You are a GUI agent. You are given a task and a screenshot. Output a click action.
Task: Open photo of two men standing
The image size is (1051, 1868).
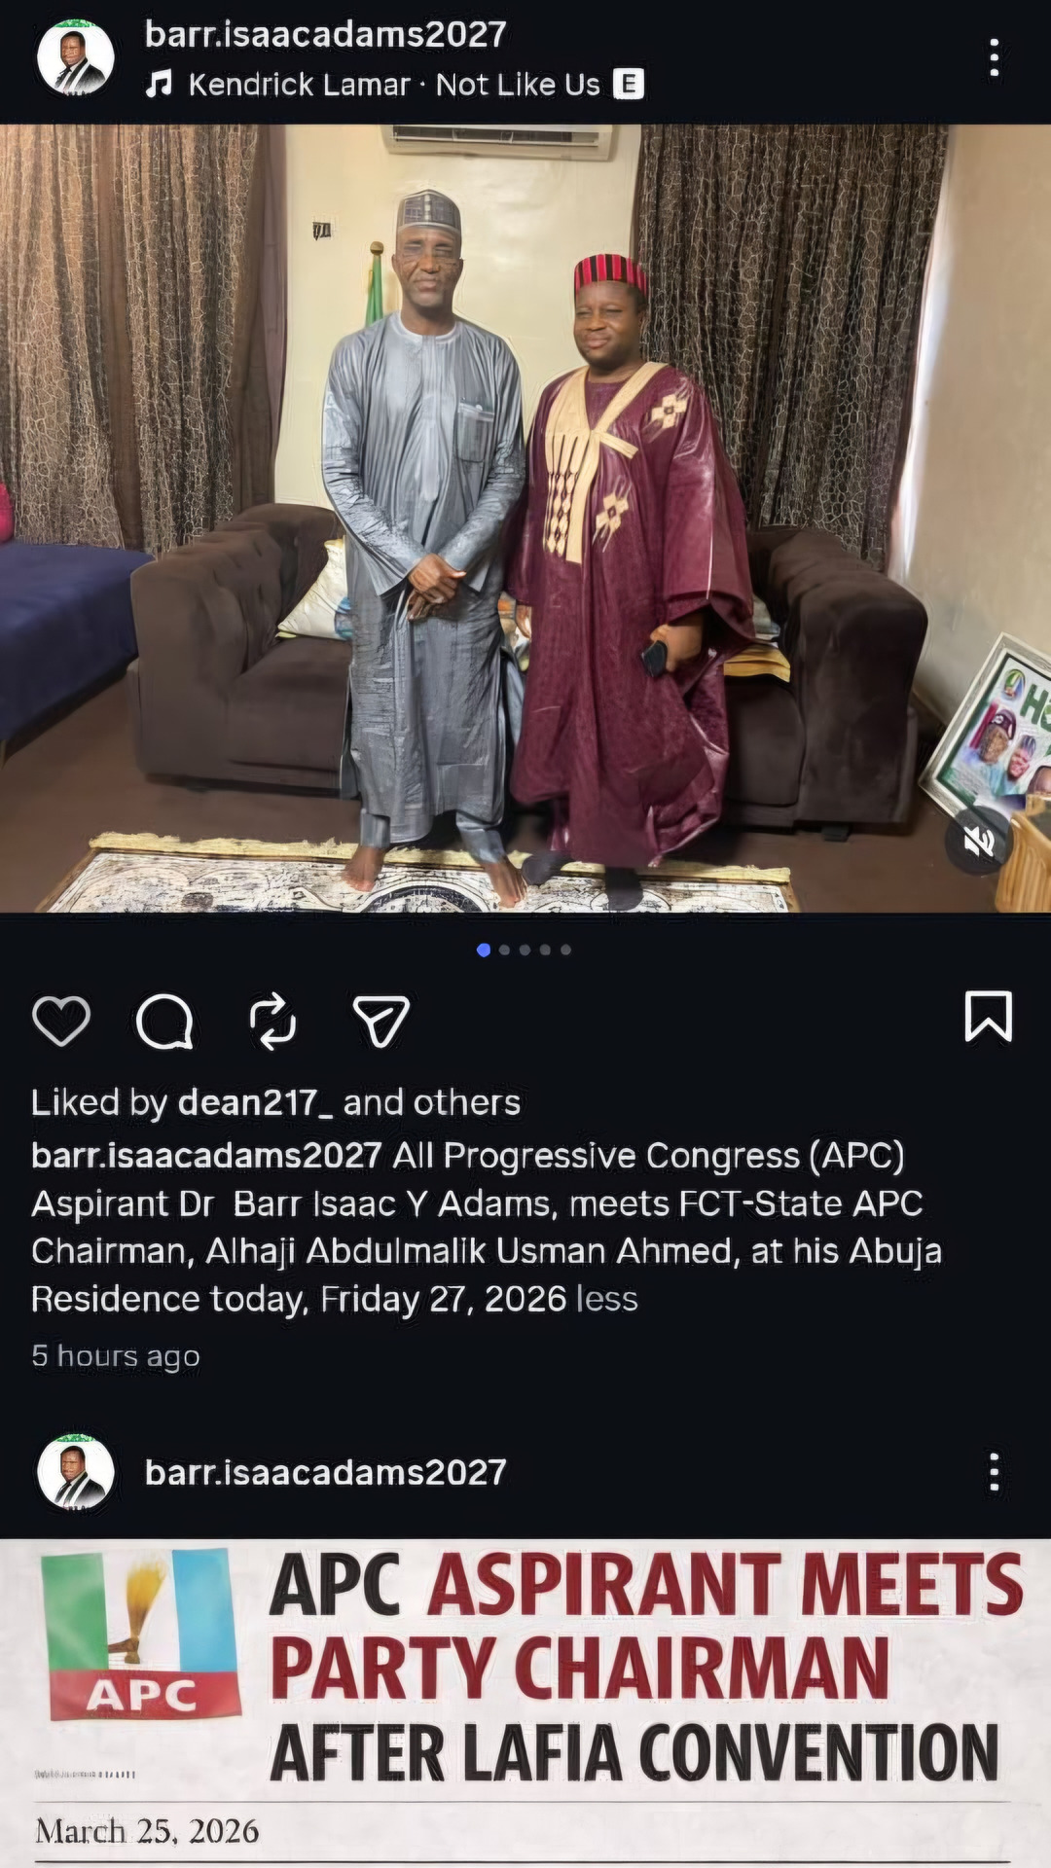525,519
